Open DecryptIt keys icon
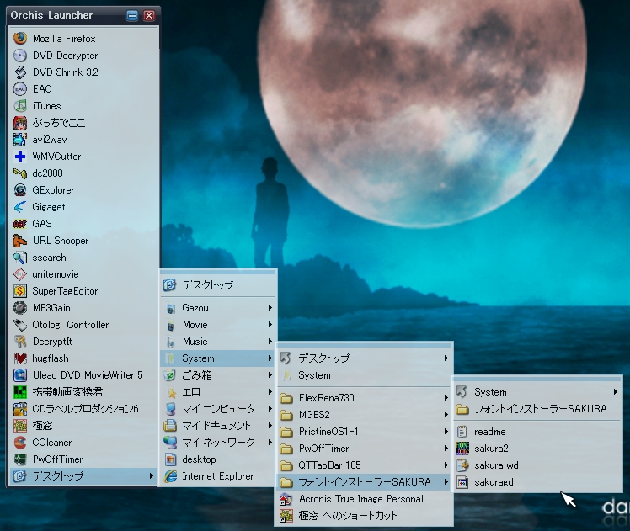Viewport: 630px width, 531px height. point(20,342)
